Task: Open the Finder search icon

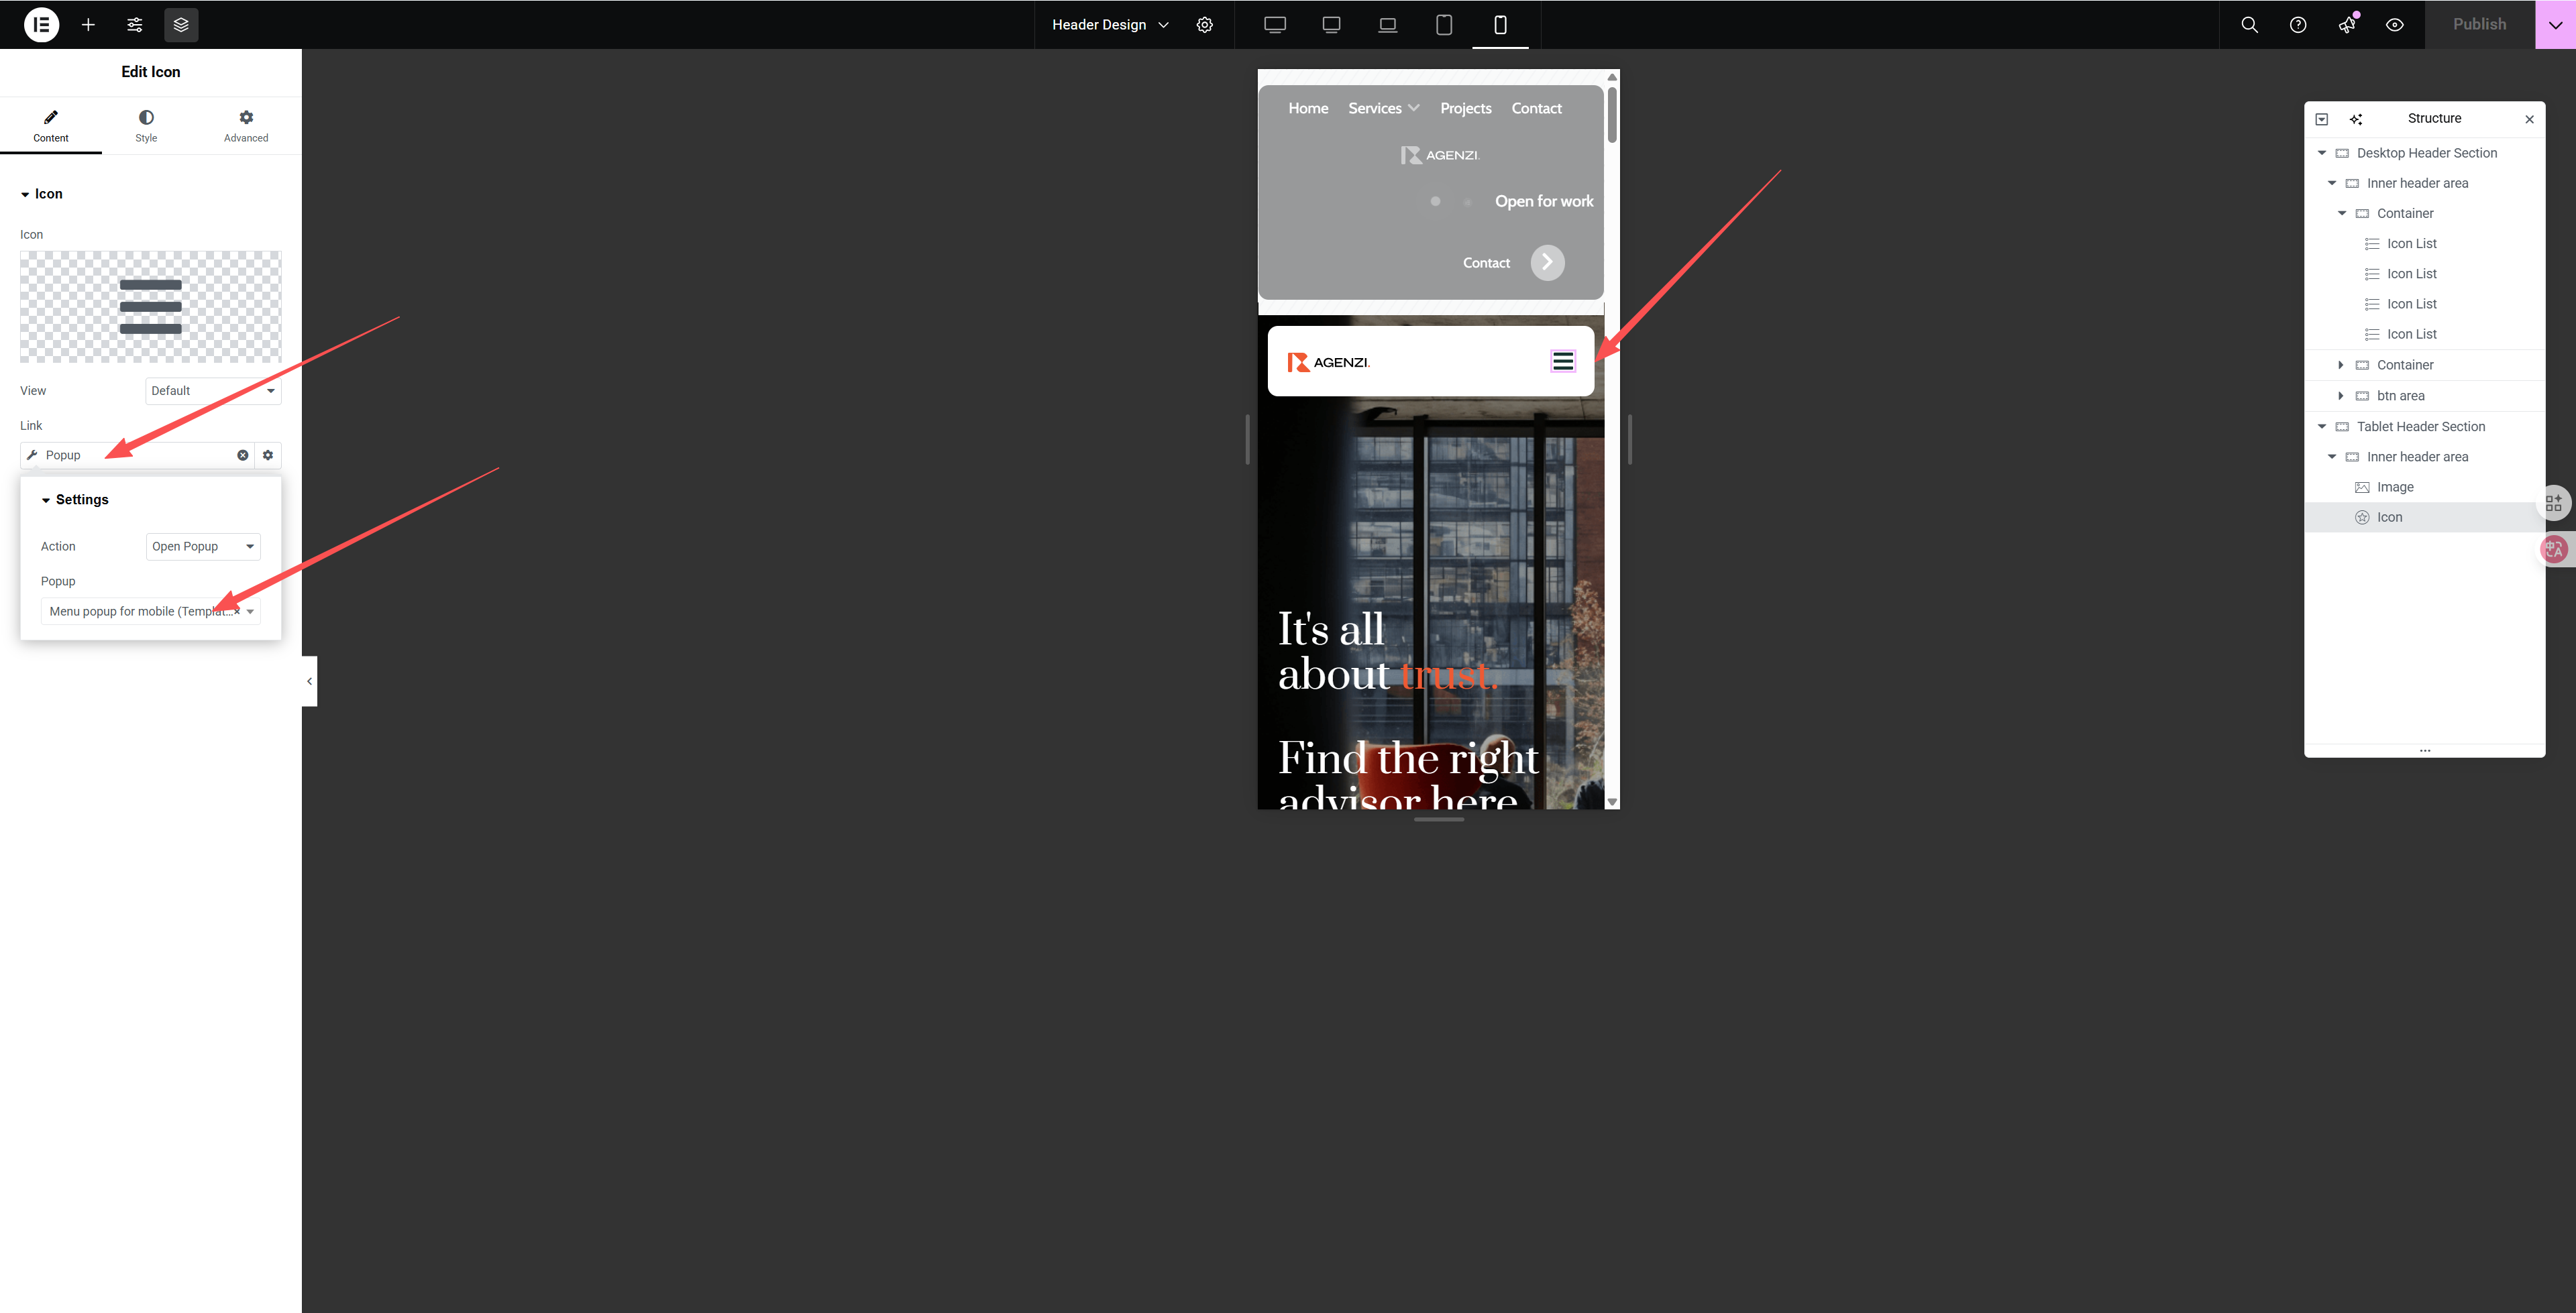Action: tap(2249, 25)
